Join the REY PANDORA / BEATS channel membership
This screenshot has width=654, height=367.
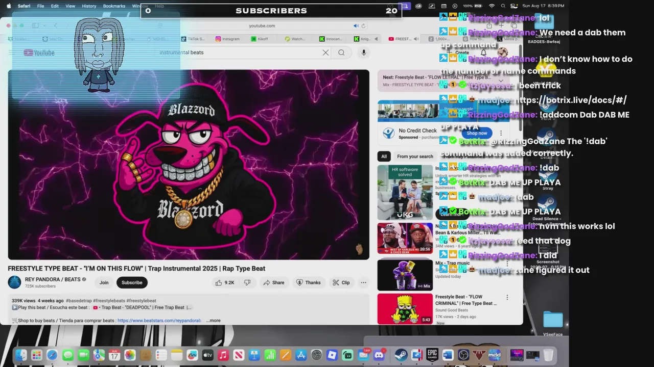[104, 282]
